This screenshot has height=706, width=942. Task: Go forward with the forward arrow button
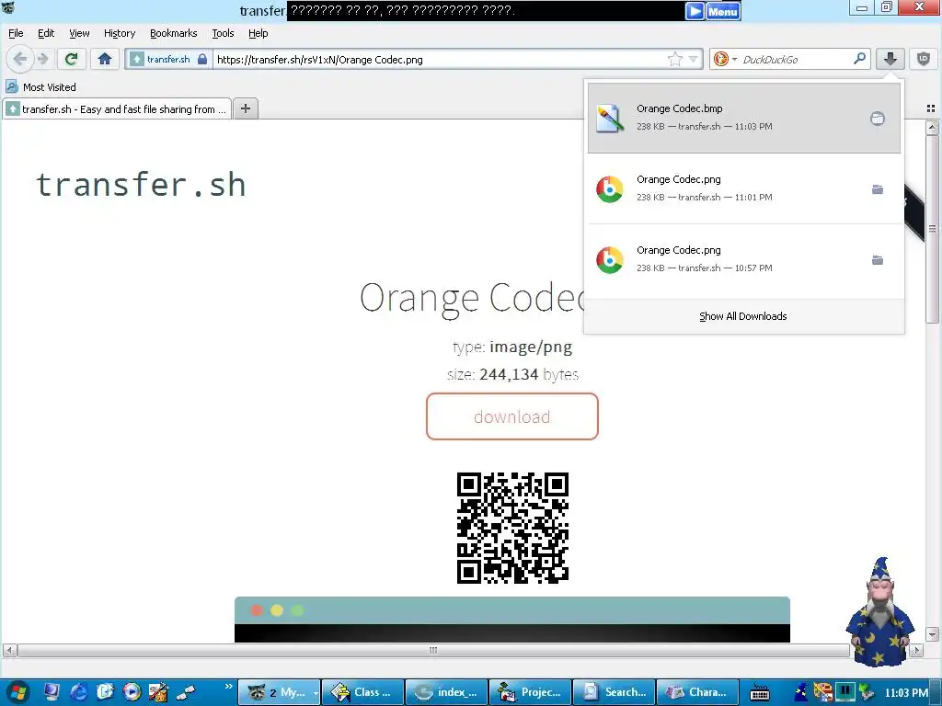click(x=42, y=59)
